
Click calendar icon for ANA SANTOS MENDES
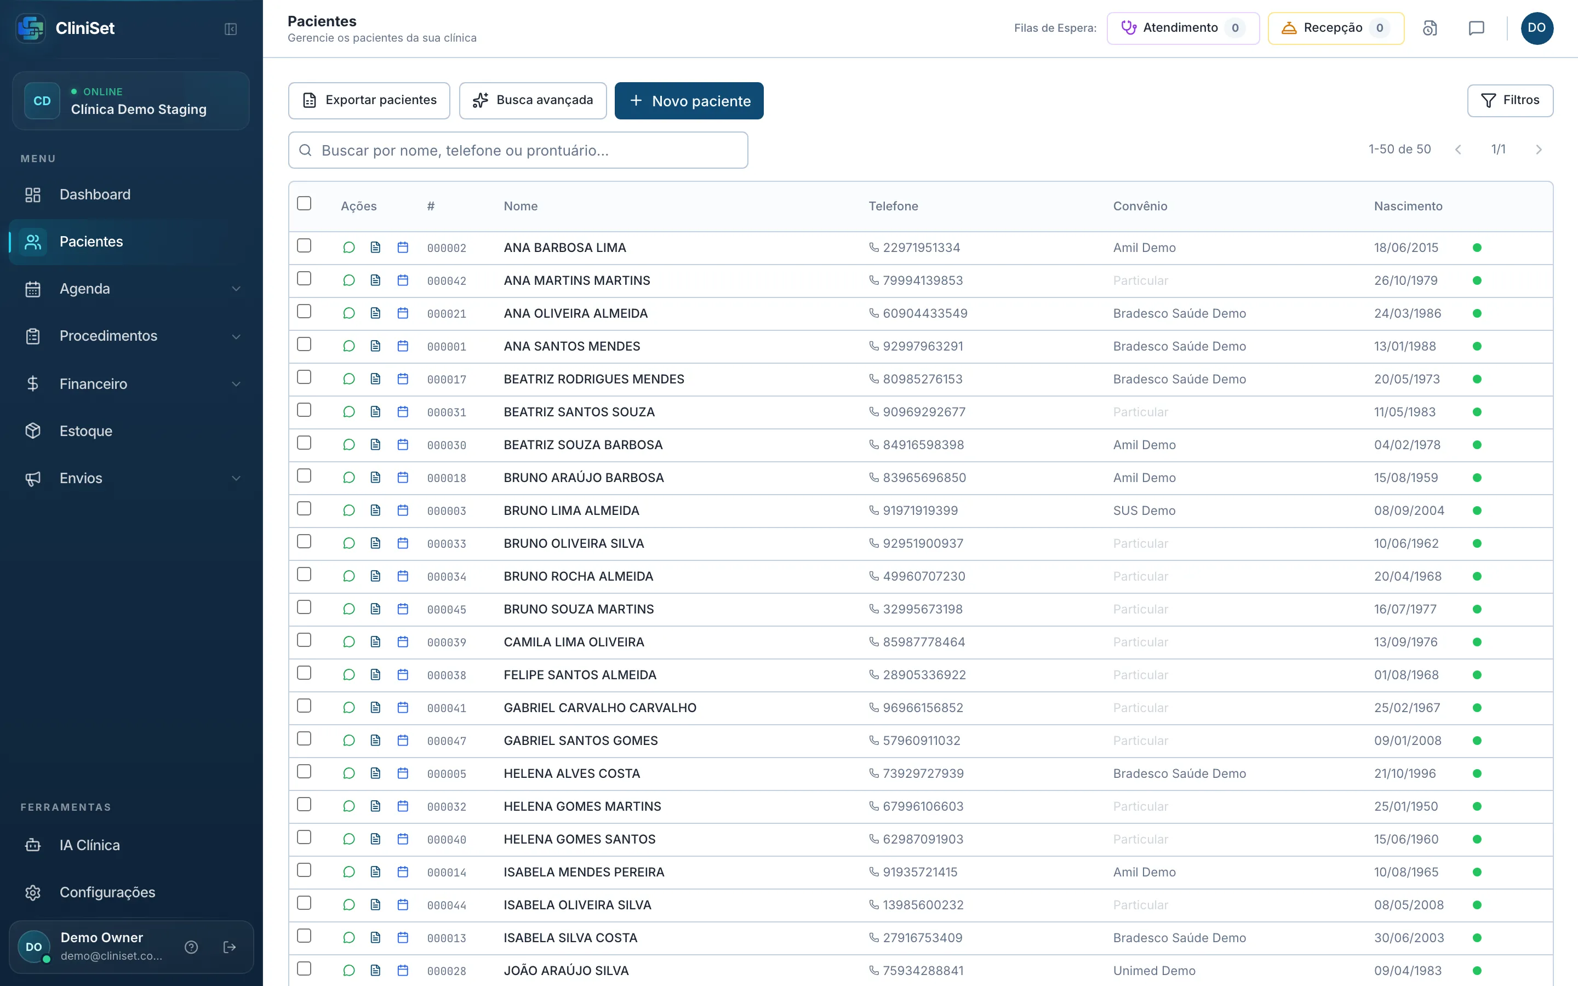[403, 346]
